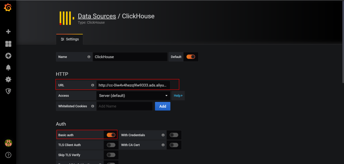
Task: Open the Create plus menu
Action: [8, 32]
